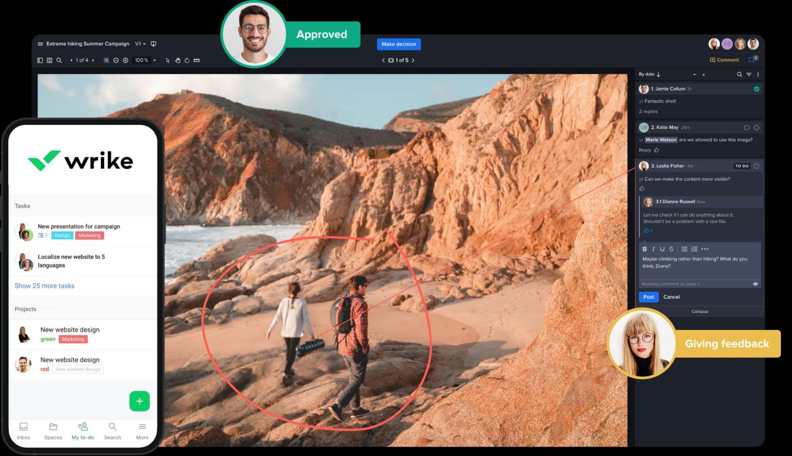The image size is (792, 456).
Task: Select the arrow pointer tool
Action: click(168, 60)
